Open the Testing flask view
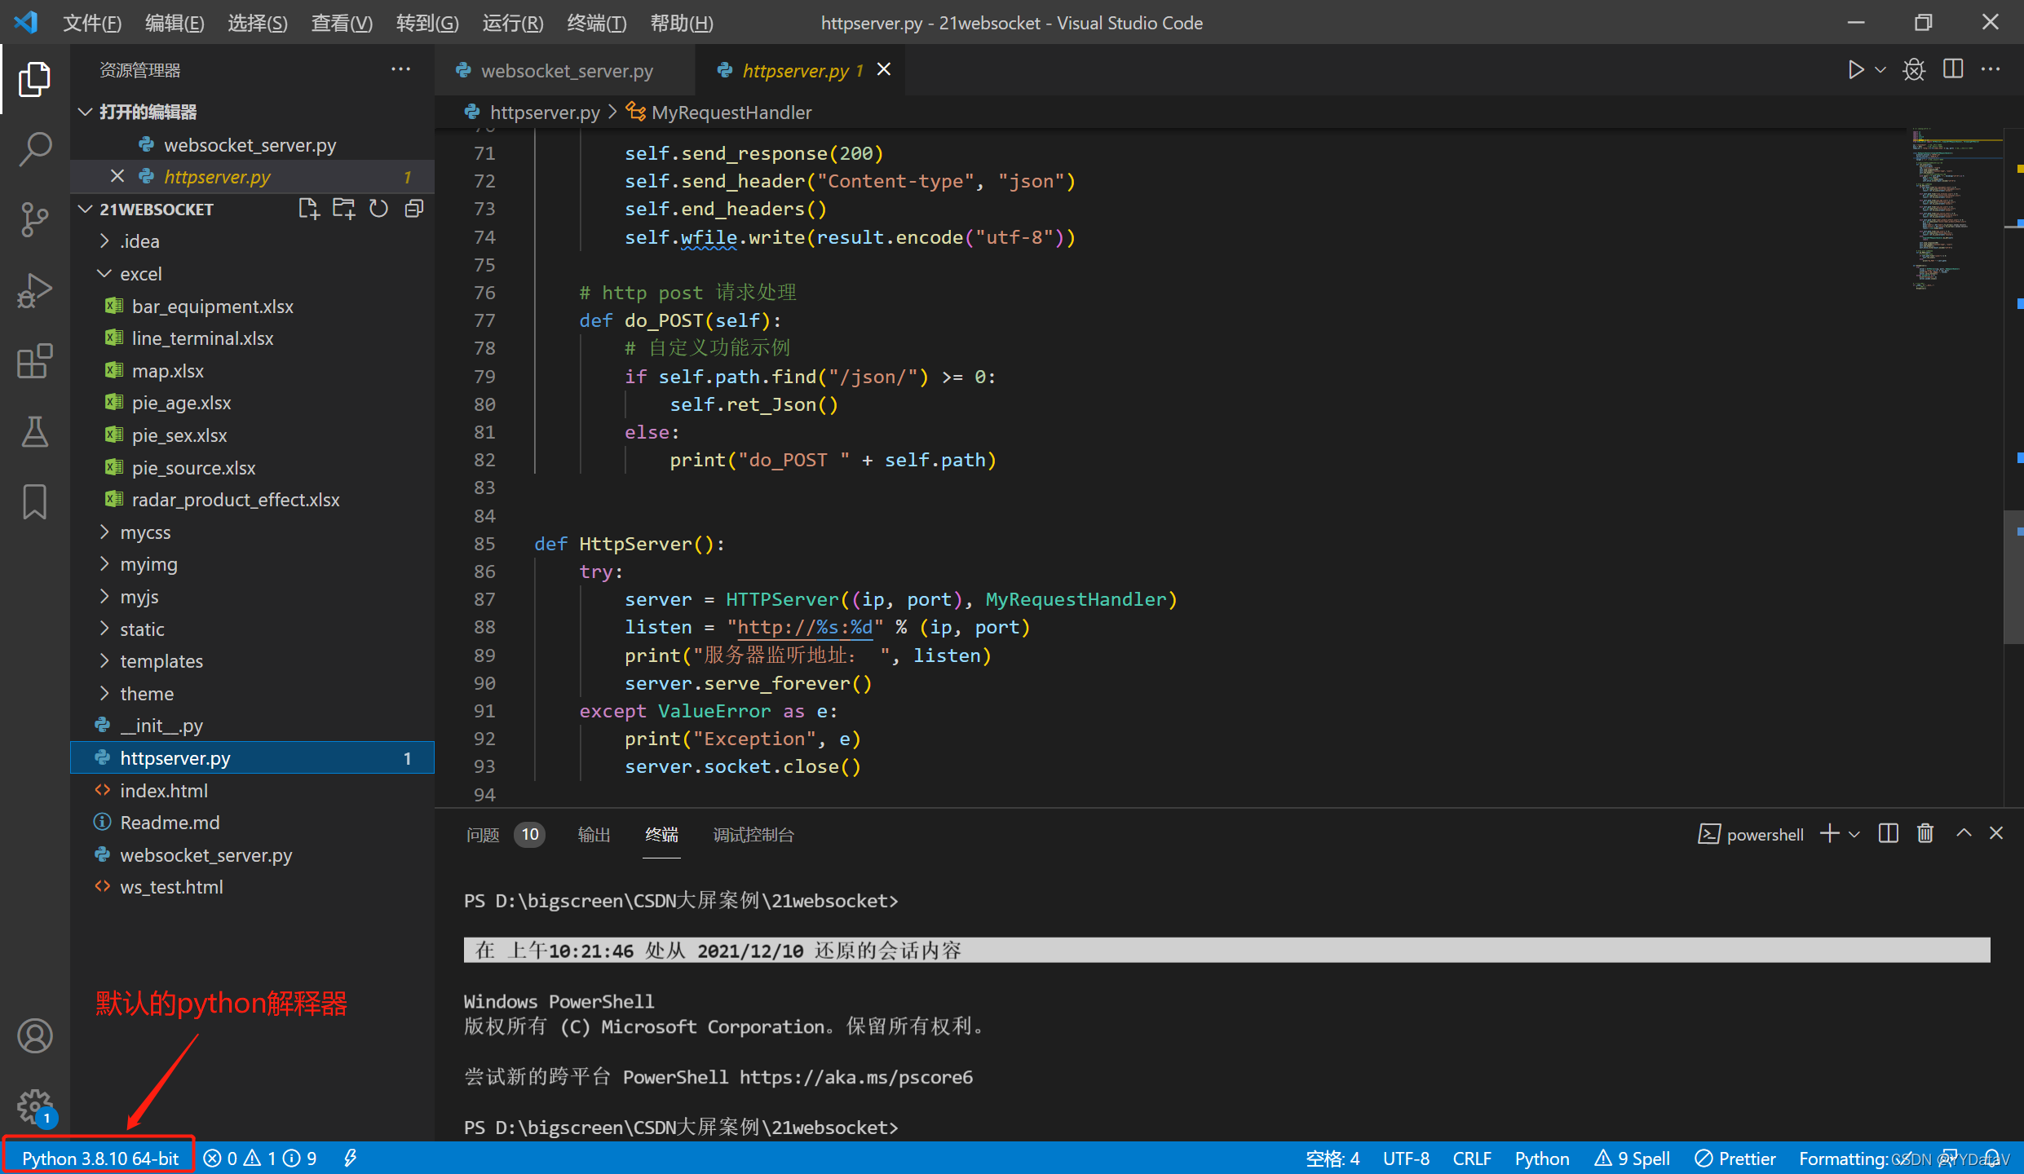Screen dimensions: 2024x1174 34,431
